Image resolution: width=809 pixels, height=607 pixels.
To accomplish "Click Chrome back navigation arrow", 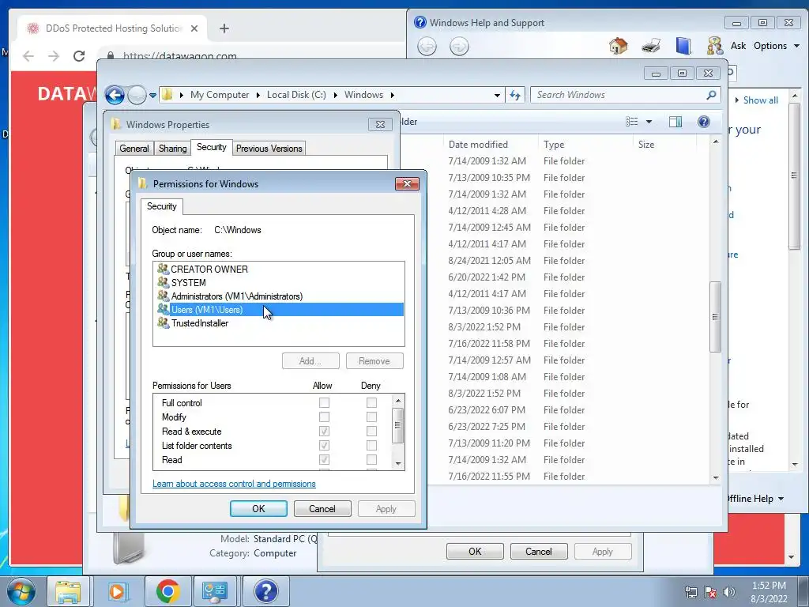I will pos(28,56).
